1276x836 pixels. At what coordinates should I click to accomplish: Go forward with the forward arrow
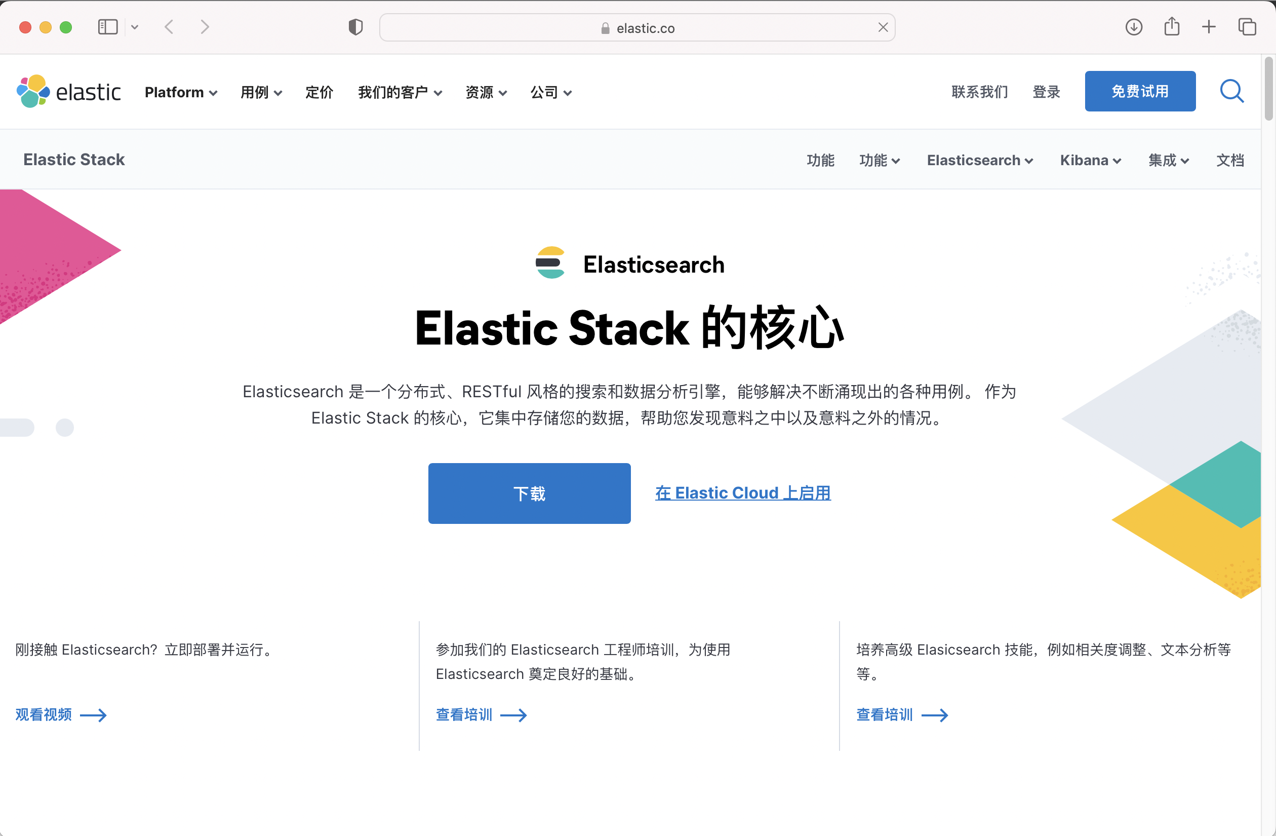coord(204,27)
